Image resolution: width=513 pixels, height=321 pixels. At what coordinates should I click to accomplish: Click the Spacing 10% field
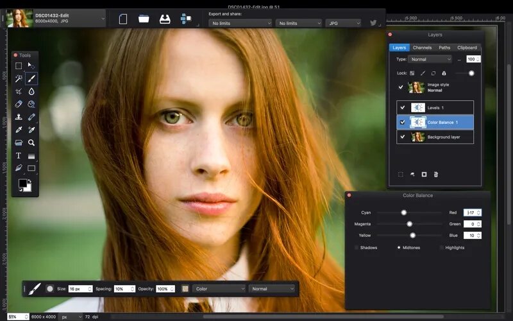[124, 289]
